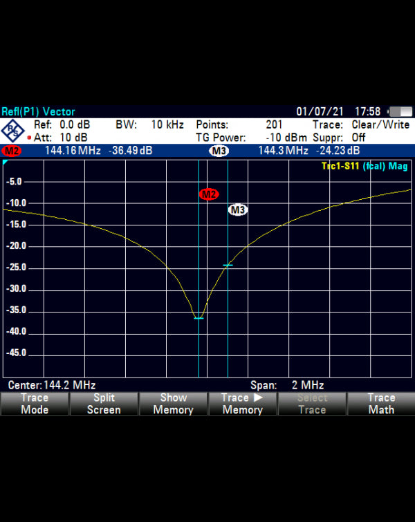Click the Refl(P1) Vector mode title
This screenshot has width=415, height=522.
coord(39,111)
